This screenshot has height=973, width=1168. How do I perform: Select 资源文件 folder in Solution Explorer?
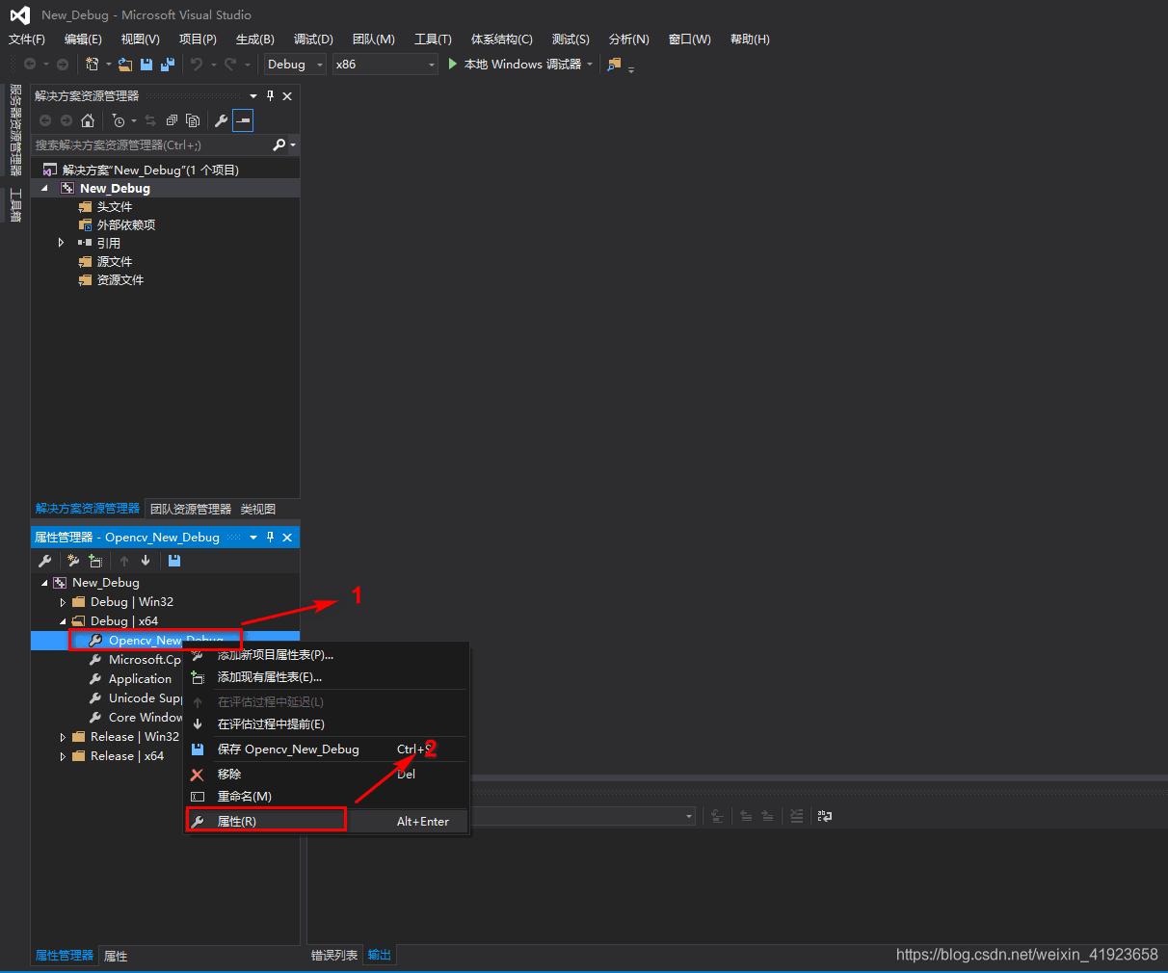120,280
